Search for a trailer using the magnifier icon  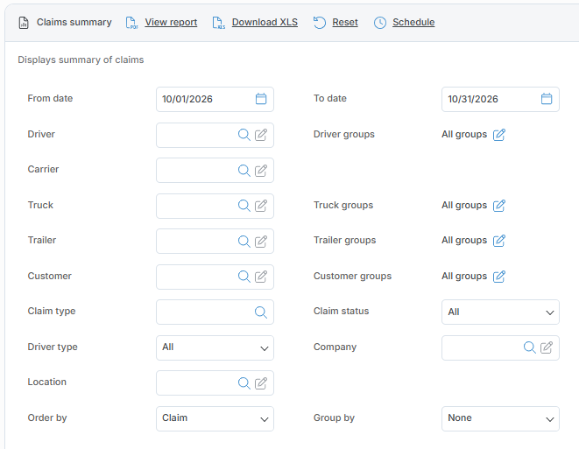(x=244, y=242)
